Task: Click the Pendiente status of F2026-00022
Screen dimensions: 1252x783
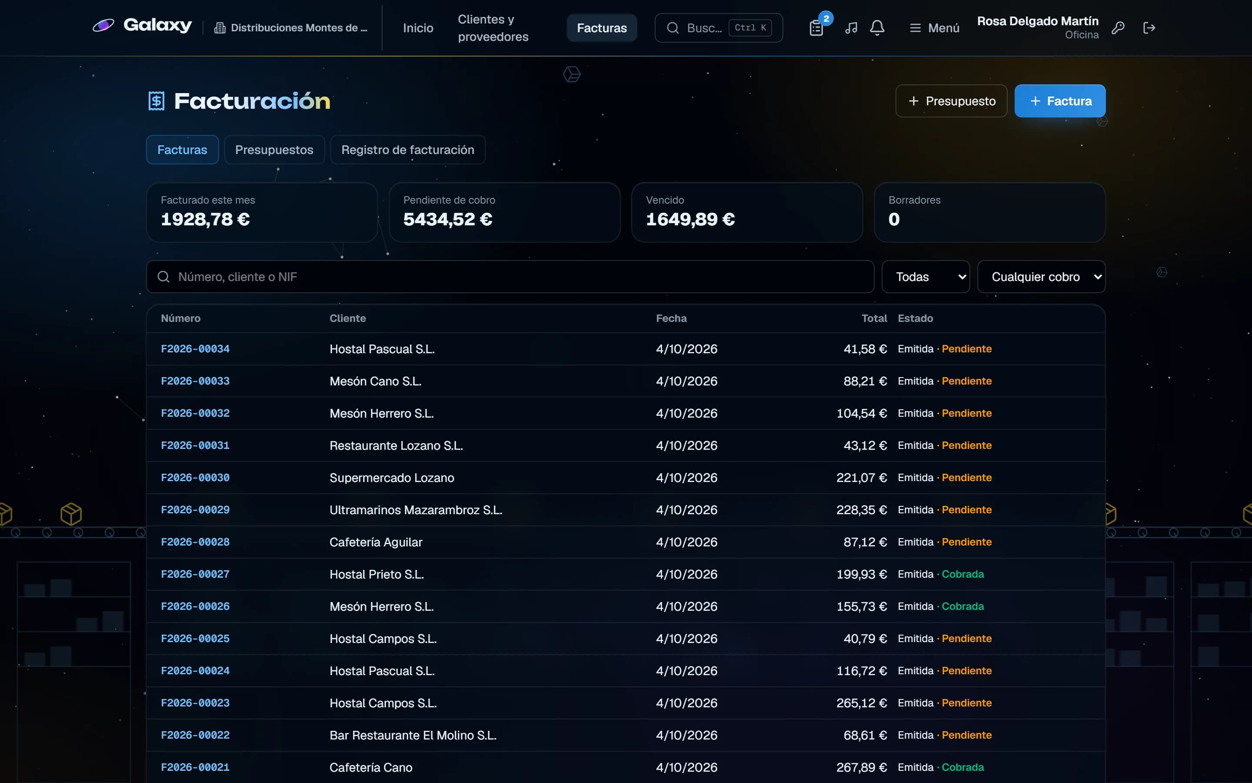Action: tap(966, 735)
